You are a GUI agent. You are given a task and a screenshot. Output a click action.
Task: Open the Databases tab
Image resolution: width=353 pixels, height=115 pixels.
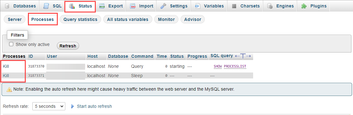click(x=20, y=6)
